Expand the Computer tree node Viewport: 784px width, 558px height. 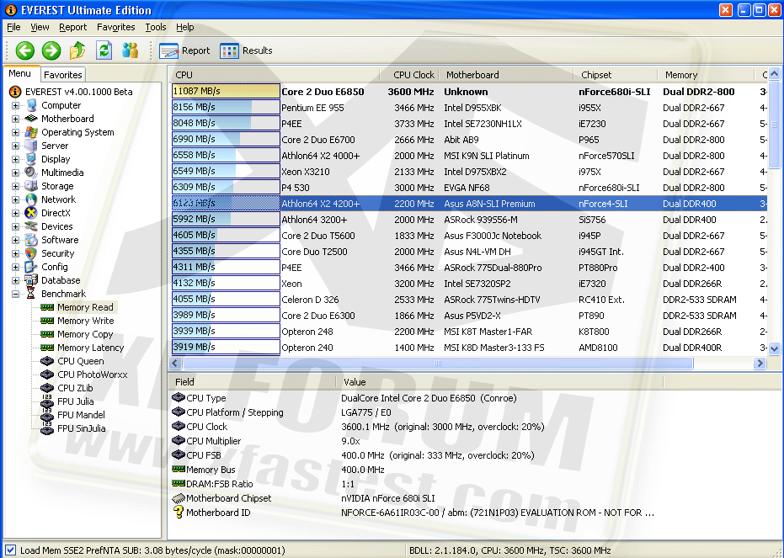tap(15, 105)
